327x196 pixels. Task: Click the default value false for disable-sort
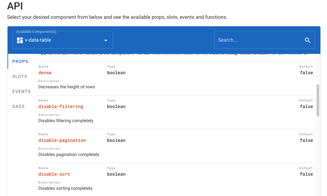[306, 174]
